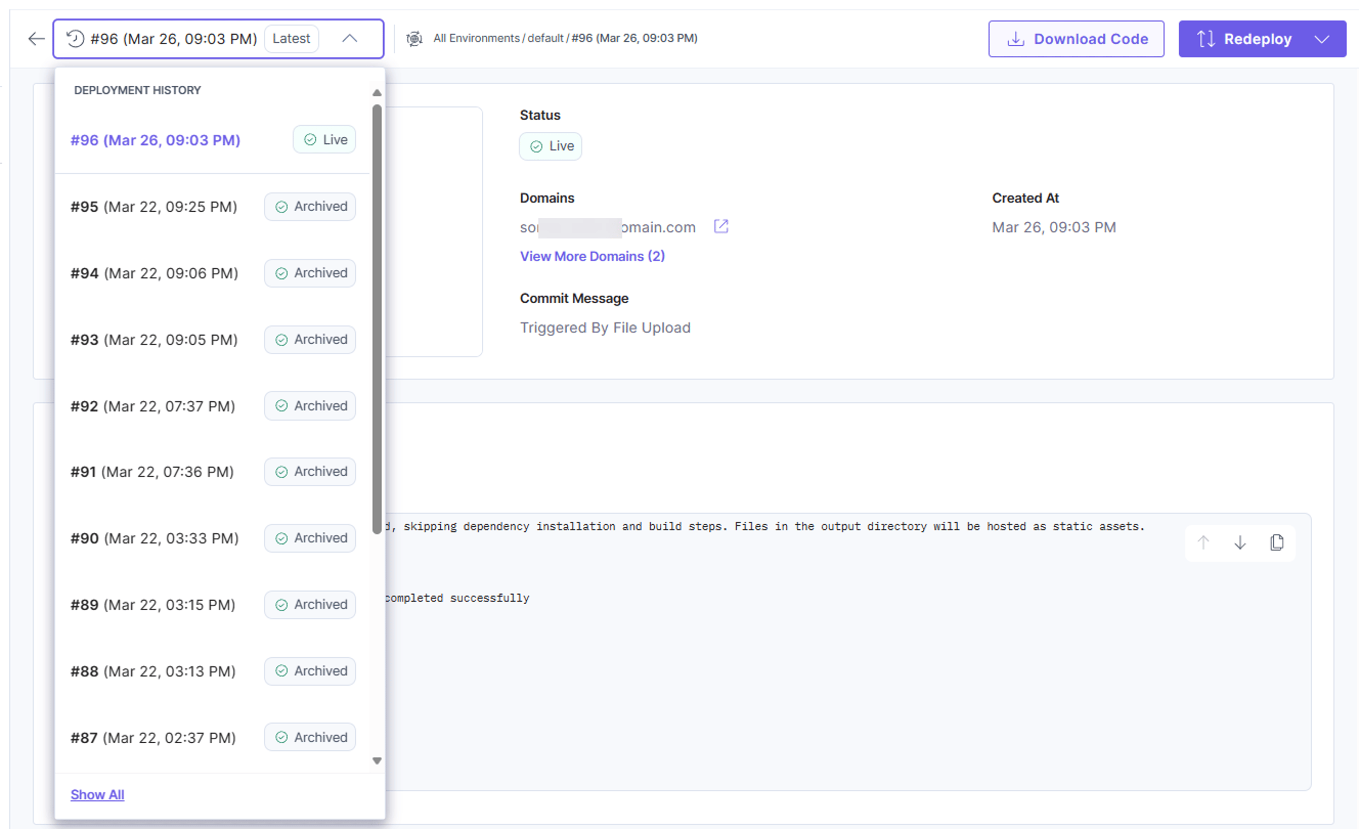Click the scroll-to-bottom arrow in log panel
The height and width of the screenshot is (829, 1359).
[x=1240, y=543]
